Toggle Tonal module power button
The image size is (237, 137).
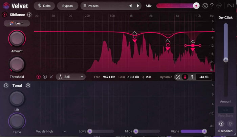pos(6,86)
